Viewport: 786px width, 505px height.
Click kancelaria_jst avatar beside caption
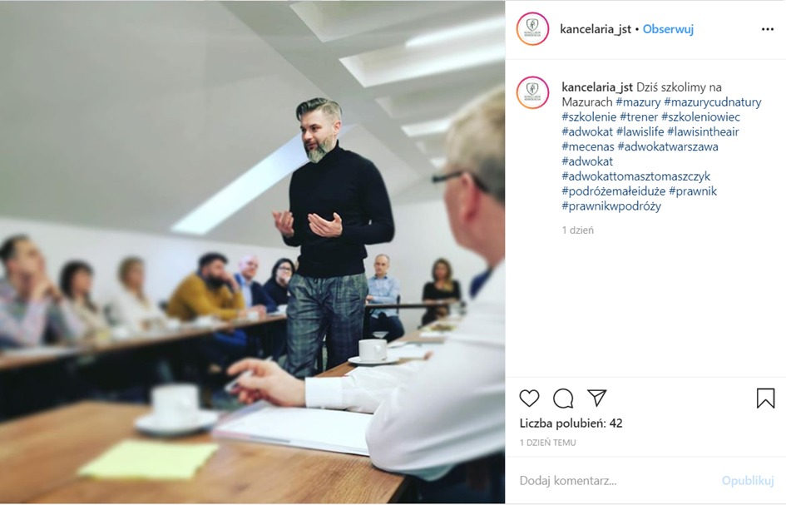532,92
